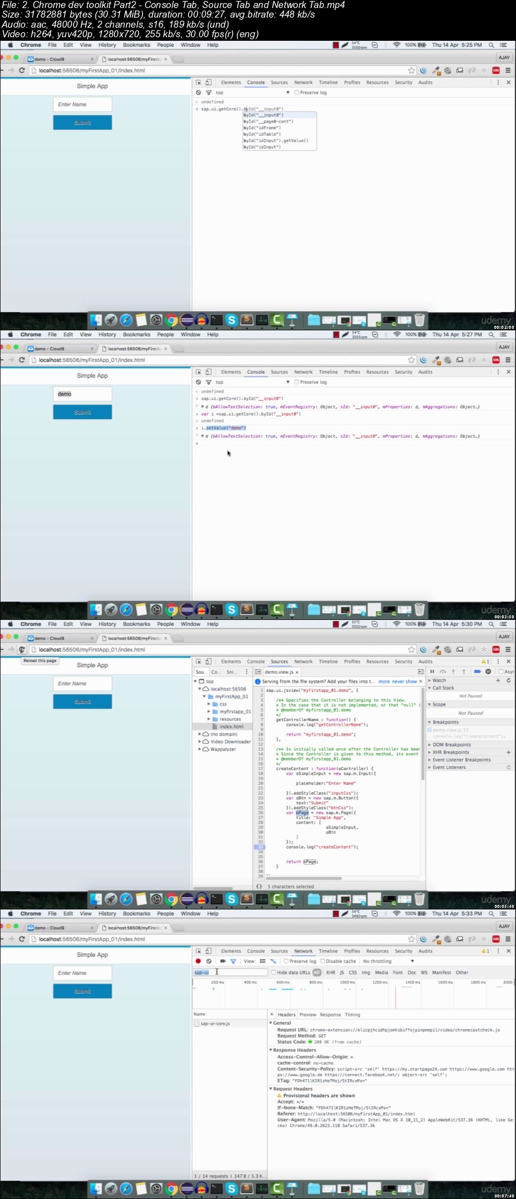Click the warning count badge in the 5:30 PM frame

[x=485, y=662]
